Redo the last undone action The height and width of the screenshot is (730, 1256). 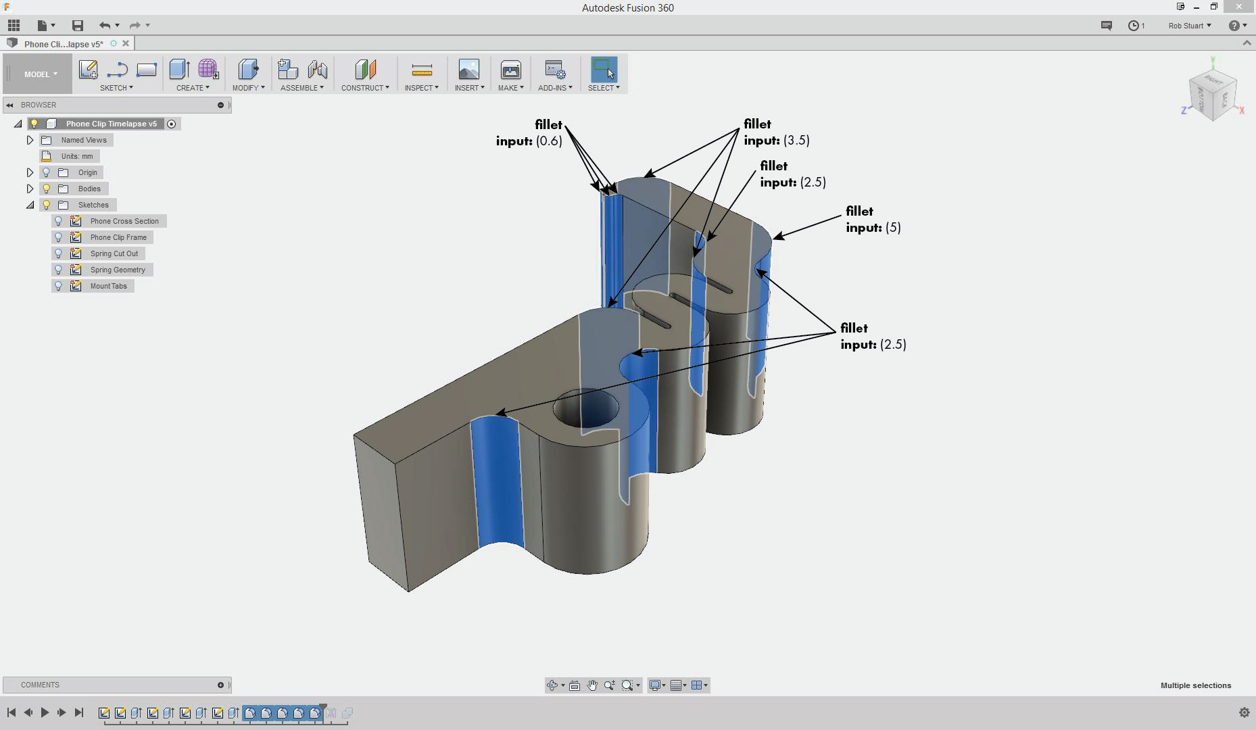(135, 26)
